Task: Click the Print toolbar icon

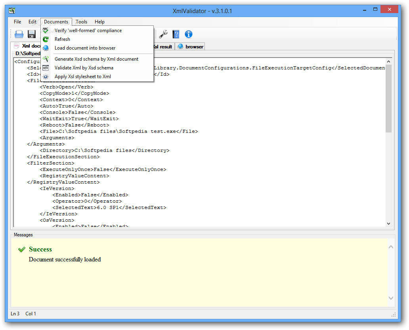Action: tap(19, 34)
